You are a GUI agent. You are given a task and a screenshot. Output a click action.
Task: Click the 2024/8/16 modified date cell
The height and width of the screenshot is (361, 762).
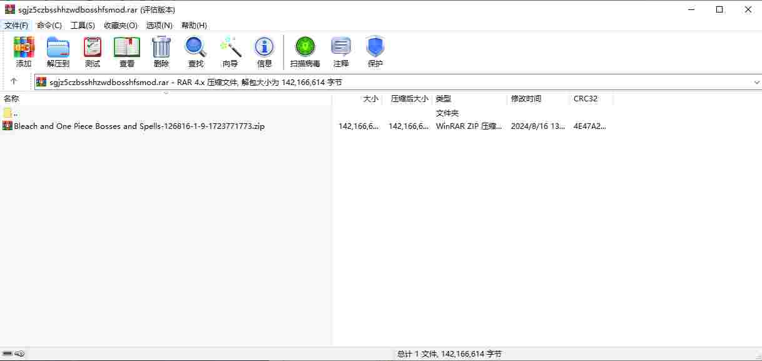pos(539,126)
